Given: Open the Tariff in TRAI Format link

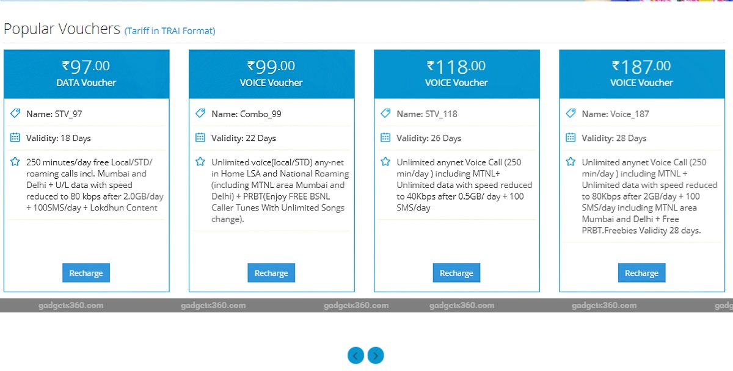Looking at the screenshot, I should 170,31.
